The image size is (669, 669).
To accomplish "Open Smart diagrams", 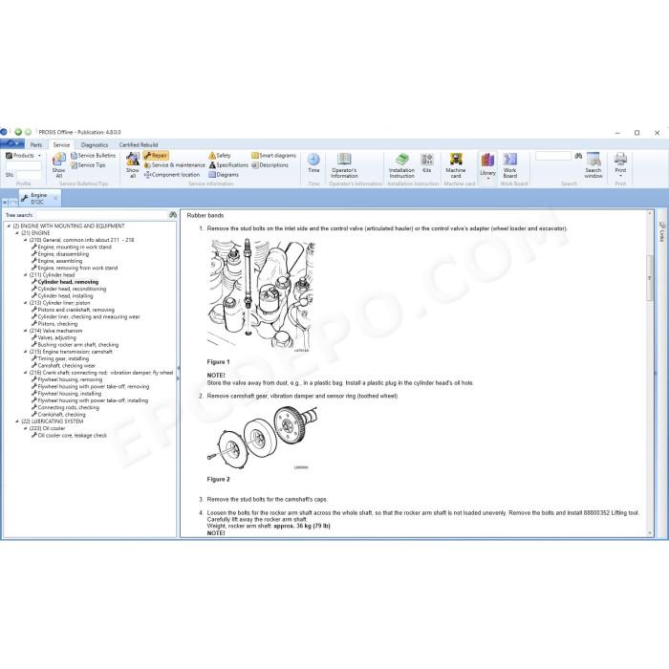I will [x=274, y=155].
